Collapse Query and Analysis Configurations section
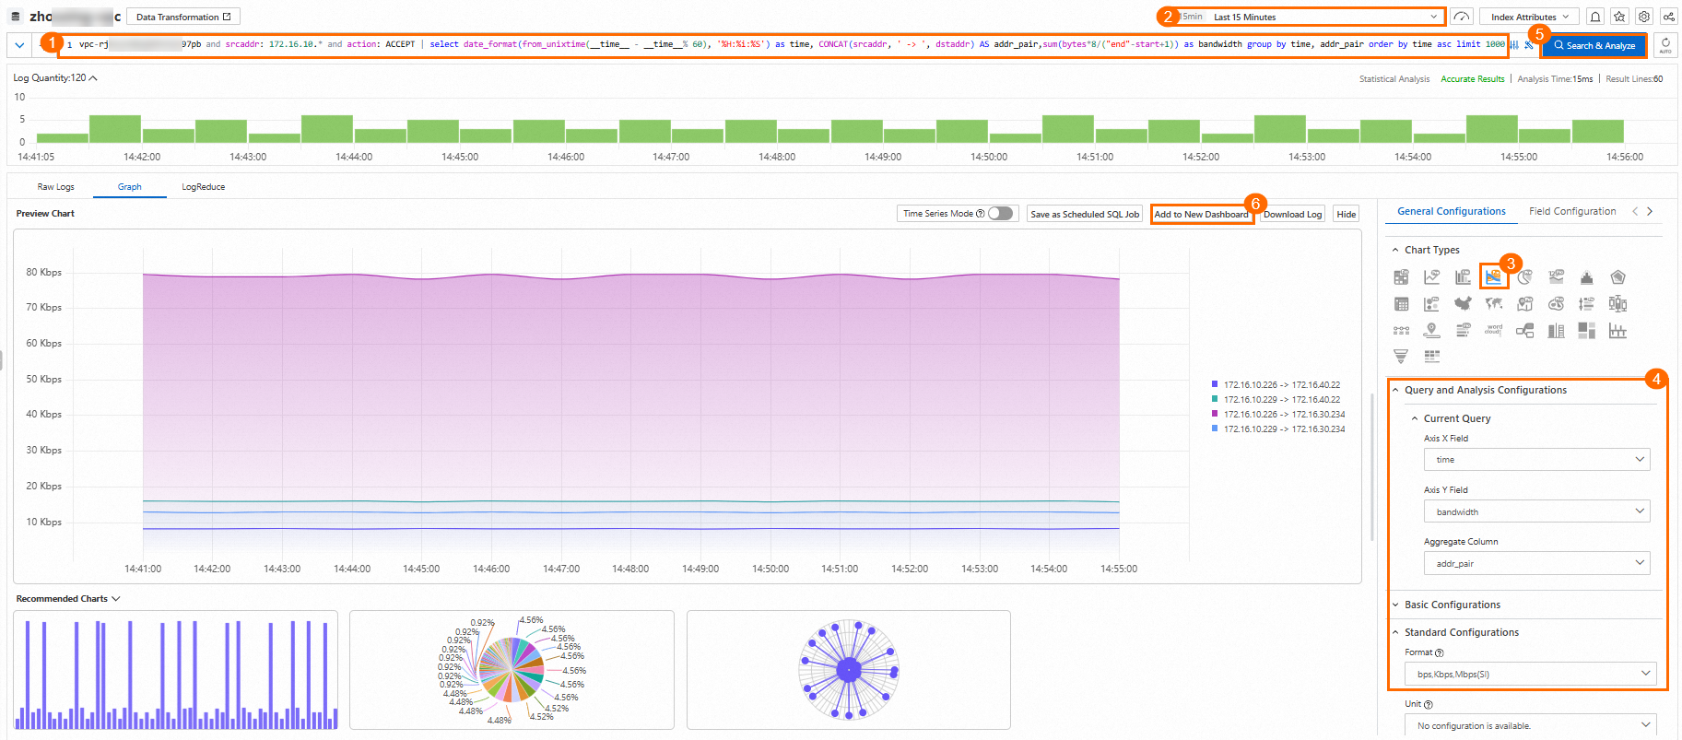Screen dimensions: 1682x740 click(1395, 390)
